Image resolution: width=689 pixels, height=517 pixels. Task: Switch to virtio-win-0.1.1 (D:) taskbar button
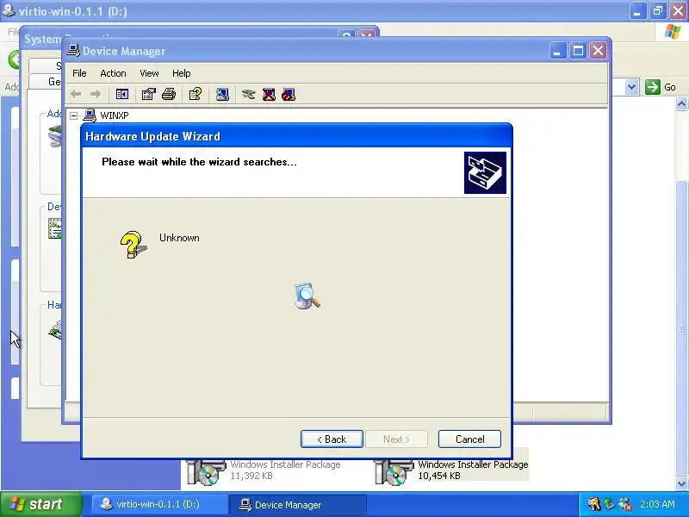click(160, 504)
